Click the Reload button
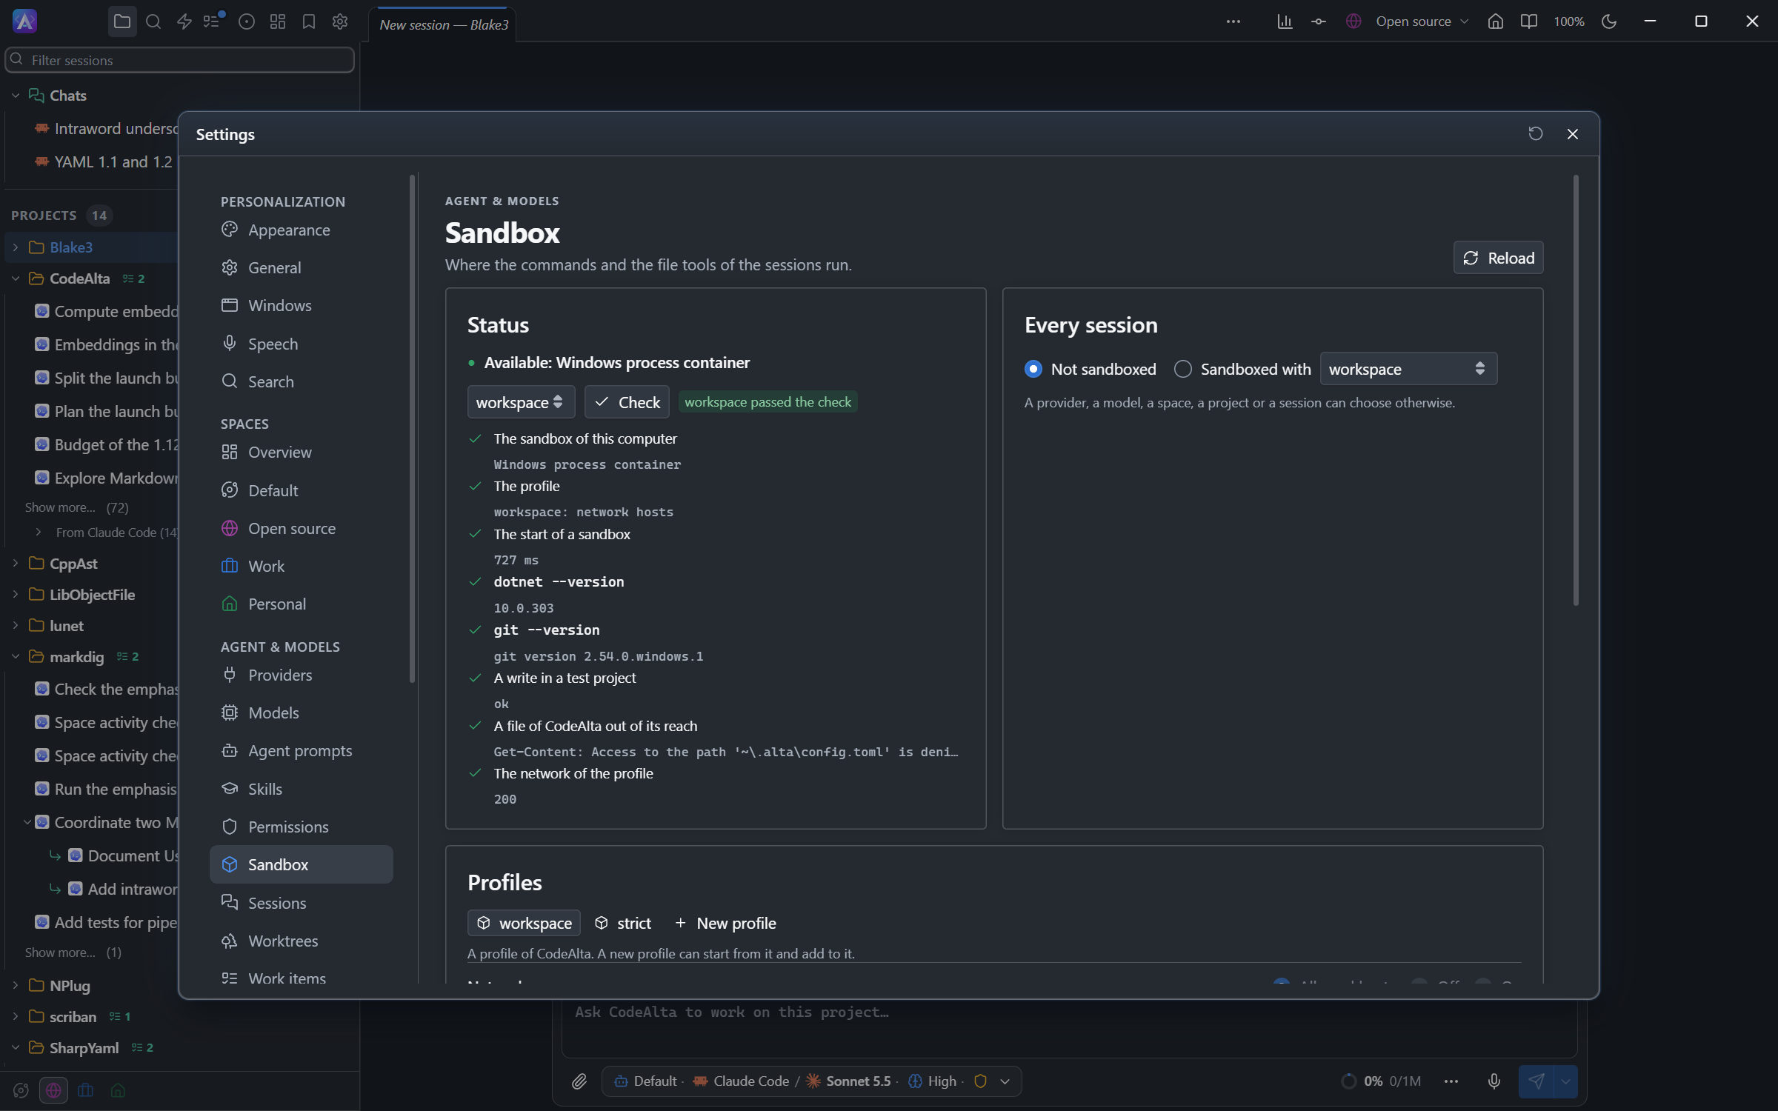 (x=1498, y=258)
